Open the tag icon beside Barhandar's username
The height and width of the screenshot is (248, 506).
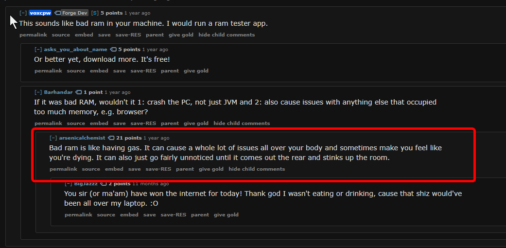(x=79, y=92)
